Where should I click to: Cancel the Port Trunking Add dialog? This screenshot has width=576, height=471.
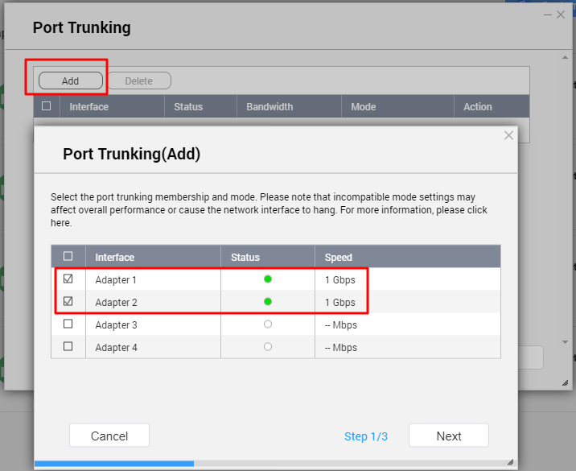pos(109,436)
